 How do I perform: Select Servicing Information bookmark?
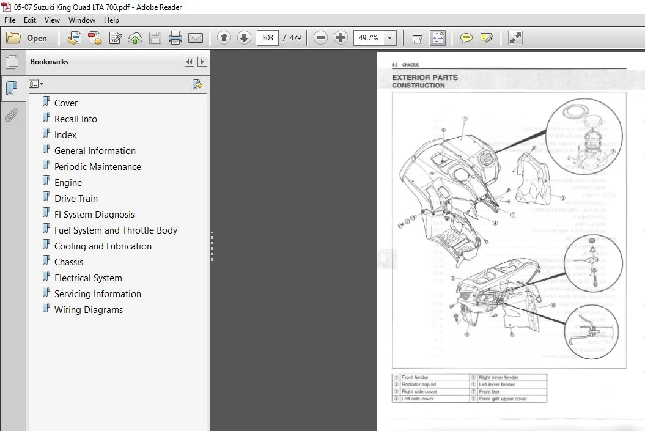tap(97, 294)
